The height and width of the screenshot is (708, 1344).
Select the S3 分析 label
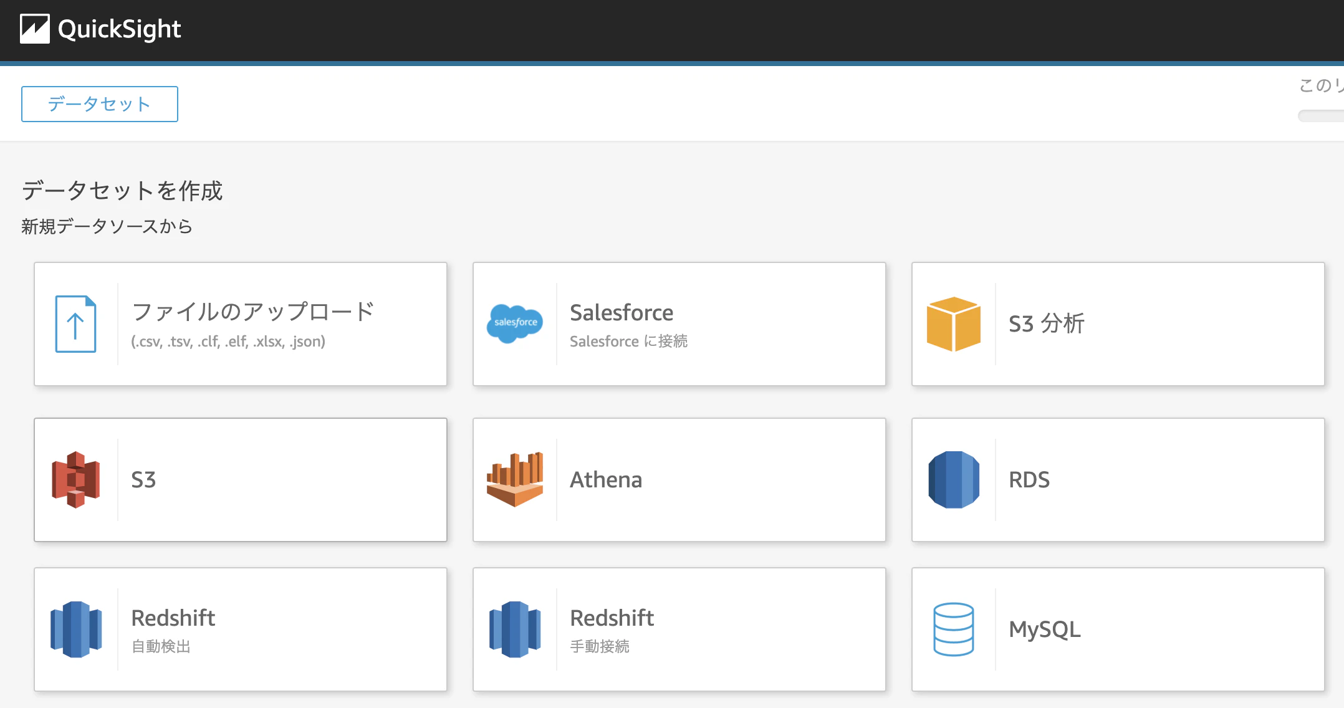1047,323
